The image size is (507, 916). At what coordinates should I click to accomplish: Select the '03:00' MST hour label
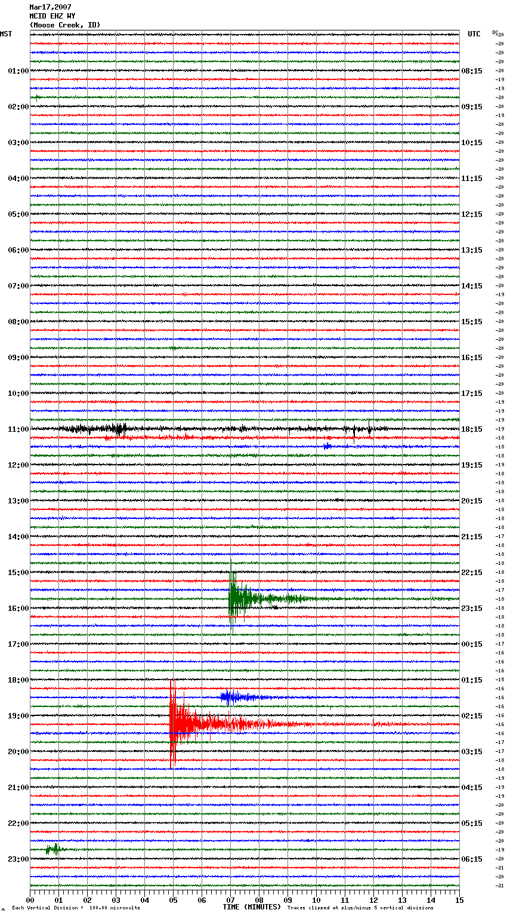click(18, 143)
